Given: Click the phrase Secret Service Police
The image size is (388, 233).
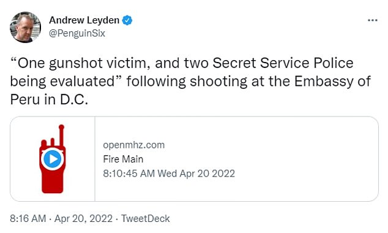Looking at the screenshot, I should (x=283, y=63).
